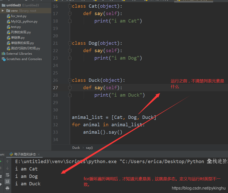Click the Print icon in Run toolbar
The width and height of the screenshot is (228, 193).
[x=7, y=188]
